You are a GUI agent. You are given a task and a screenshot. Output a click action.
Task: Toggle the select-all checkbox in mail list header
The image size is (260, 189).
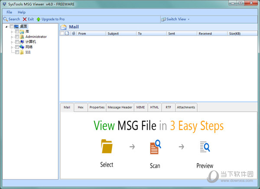62,33
